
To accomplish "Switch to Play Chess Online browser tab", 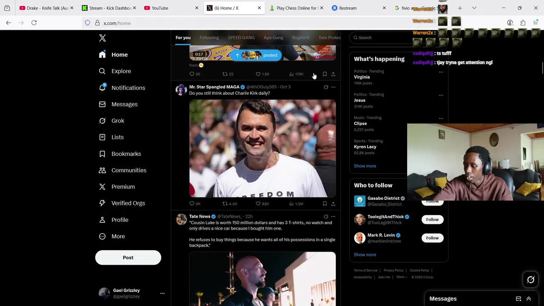I will point(296,8).
